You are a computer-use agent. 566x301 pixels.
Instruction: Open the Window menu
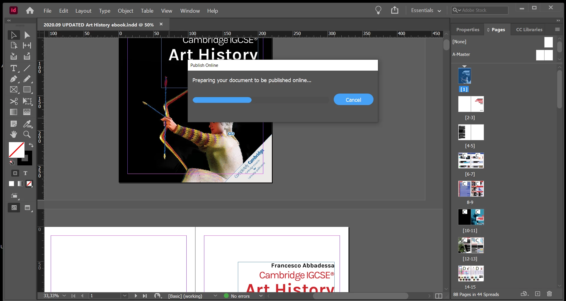(190, 11)
